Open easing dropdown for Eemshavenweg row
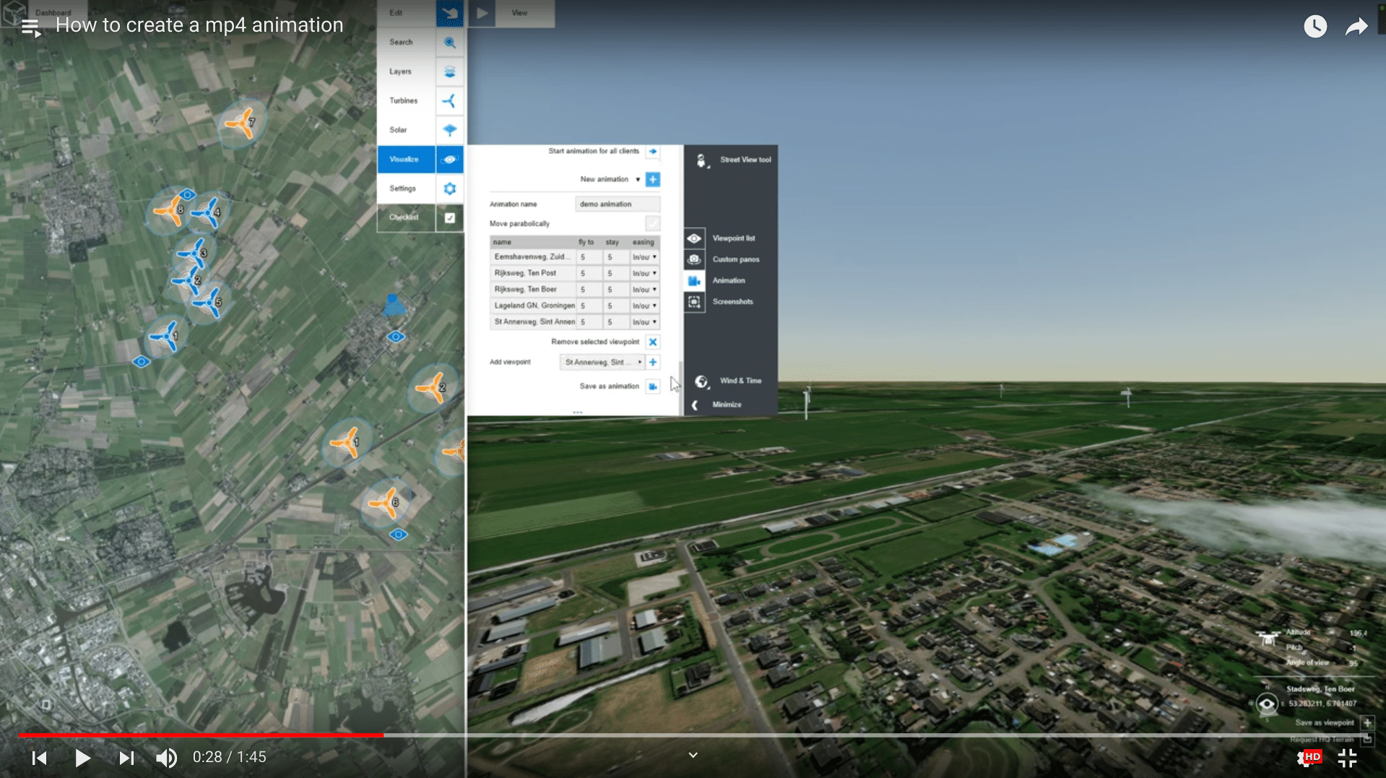 pos(644,257)
